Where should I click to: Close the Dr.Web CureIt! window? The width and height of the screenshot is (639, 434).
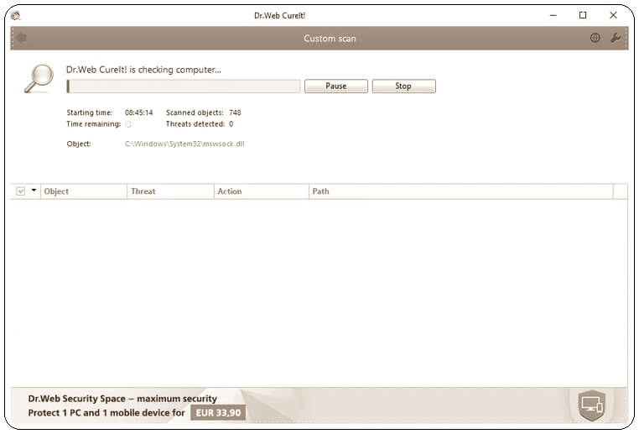tap(613, 15)
